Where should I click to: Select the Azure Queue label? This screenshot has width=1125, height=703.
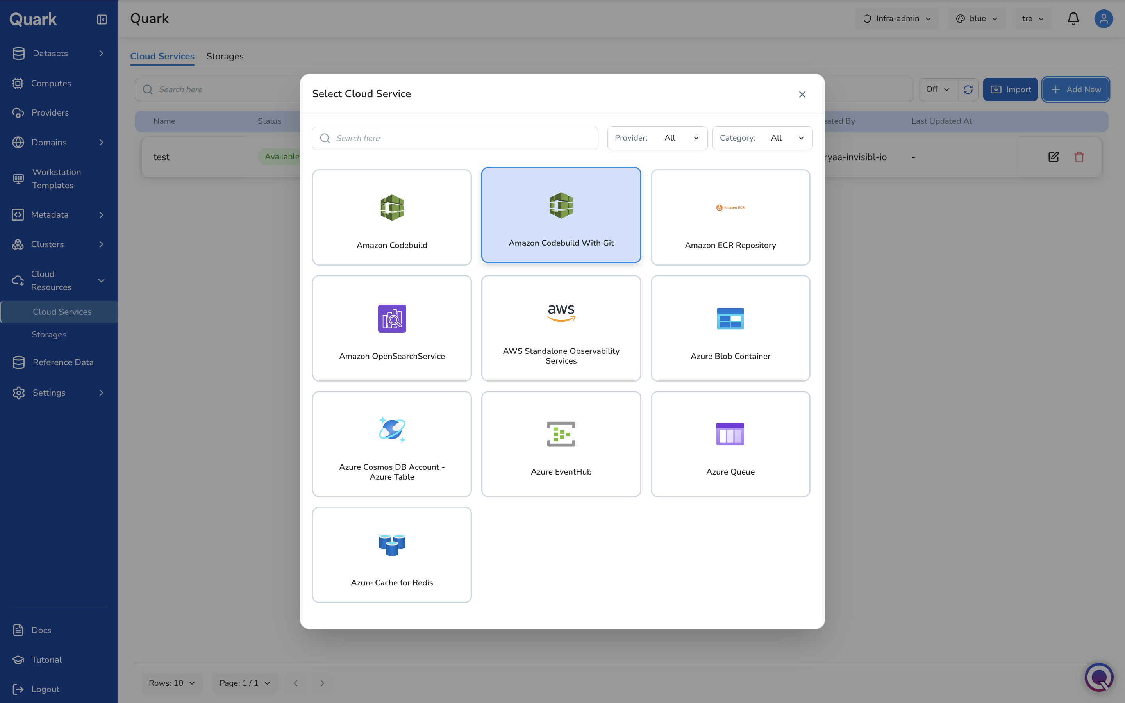(x=730, y=471)
